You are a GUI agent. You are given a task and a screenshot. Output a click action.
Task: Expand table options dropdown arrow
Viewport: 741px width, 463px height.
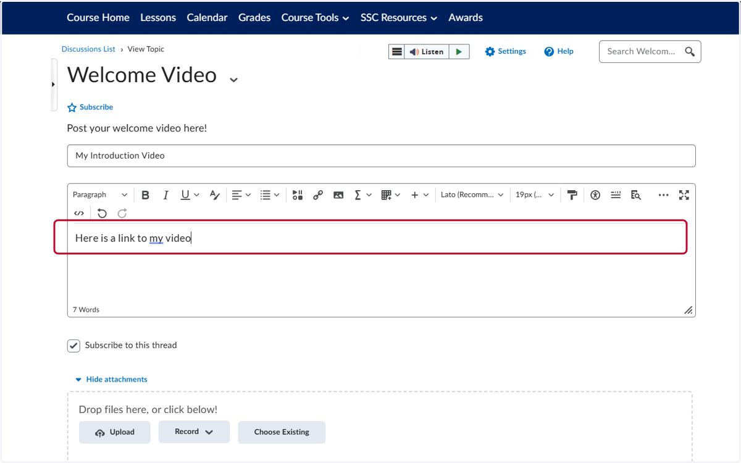click(x=398, y=195)
